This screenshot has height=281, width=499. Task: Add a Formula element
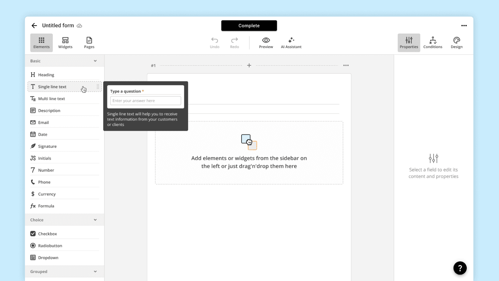(64, 206)
